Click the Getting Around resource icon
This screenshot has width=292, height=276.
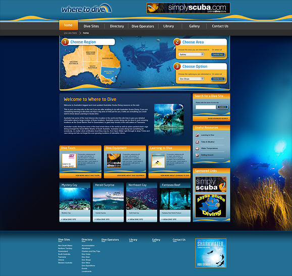coord(197,155)
